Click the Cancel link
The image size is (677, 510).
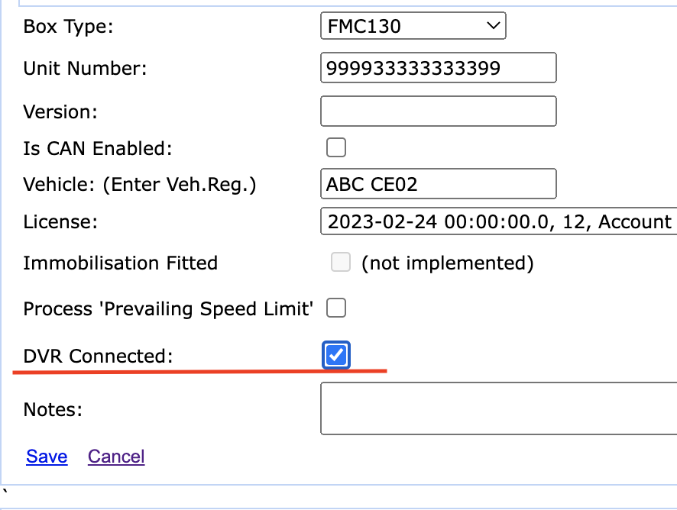pos(116,457)
